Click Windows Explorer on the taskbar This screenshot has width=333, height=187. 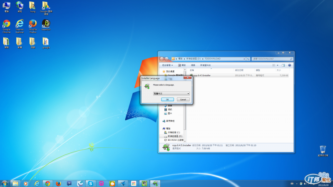15,184
